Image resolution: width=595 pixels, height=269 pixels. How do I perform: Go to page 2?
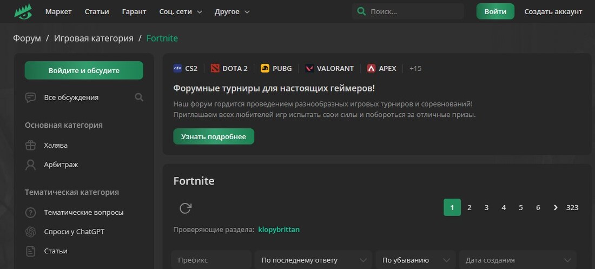[470, 207]
